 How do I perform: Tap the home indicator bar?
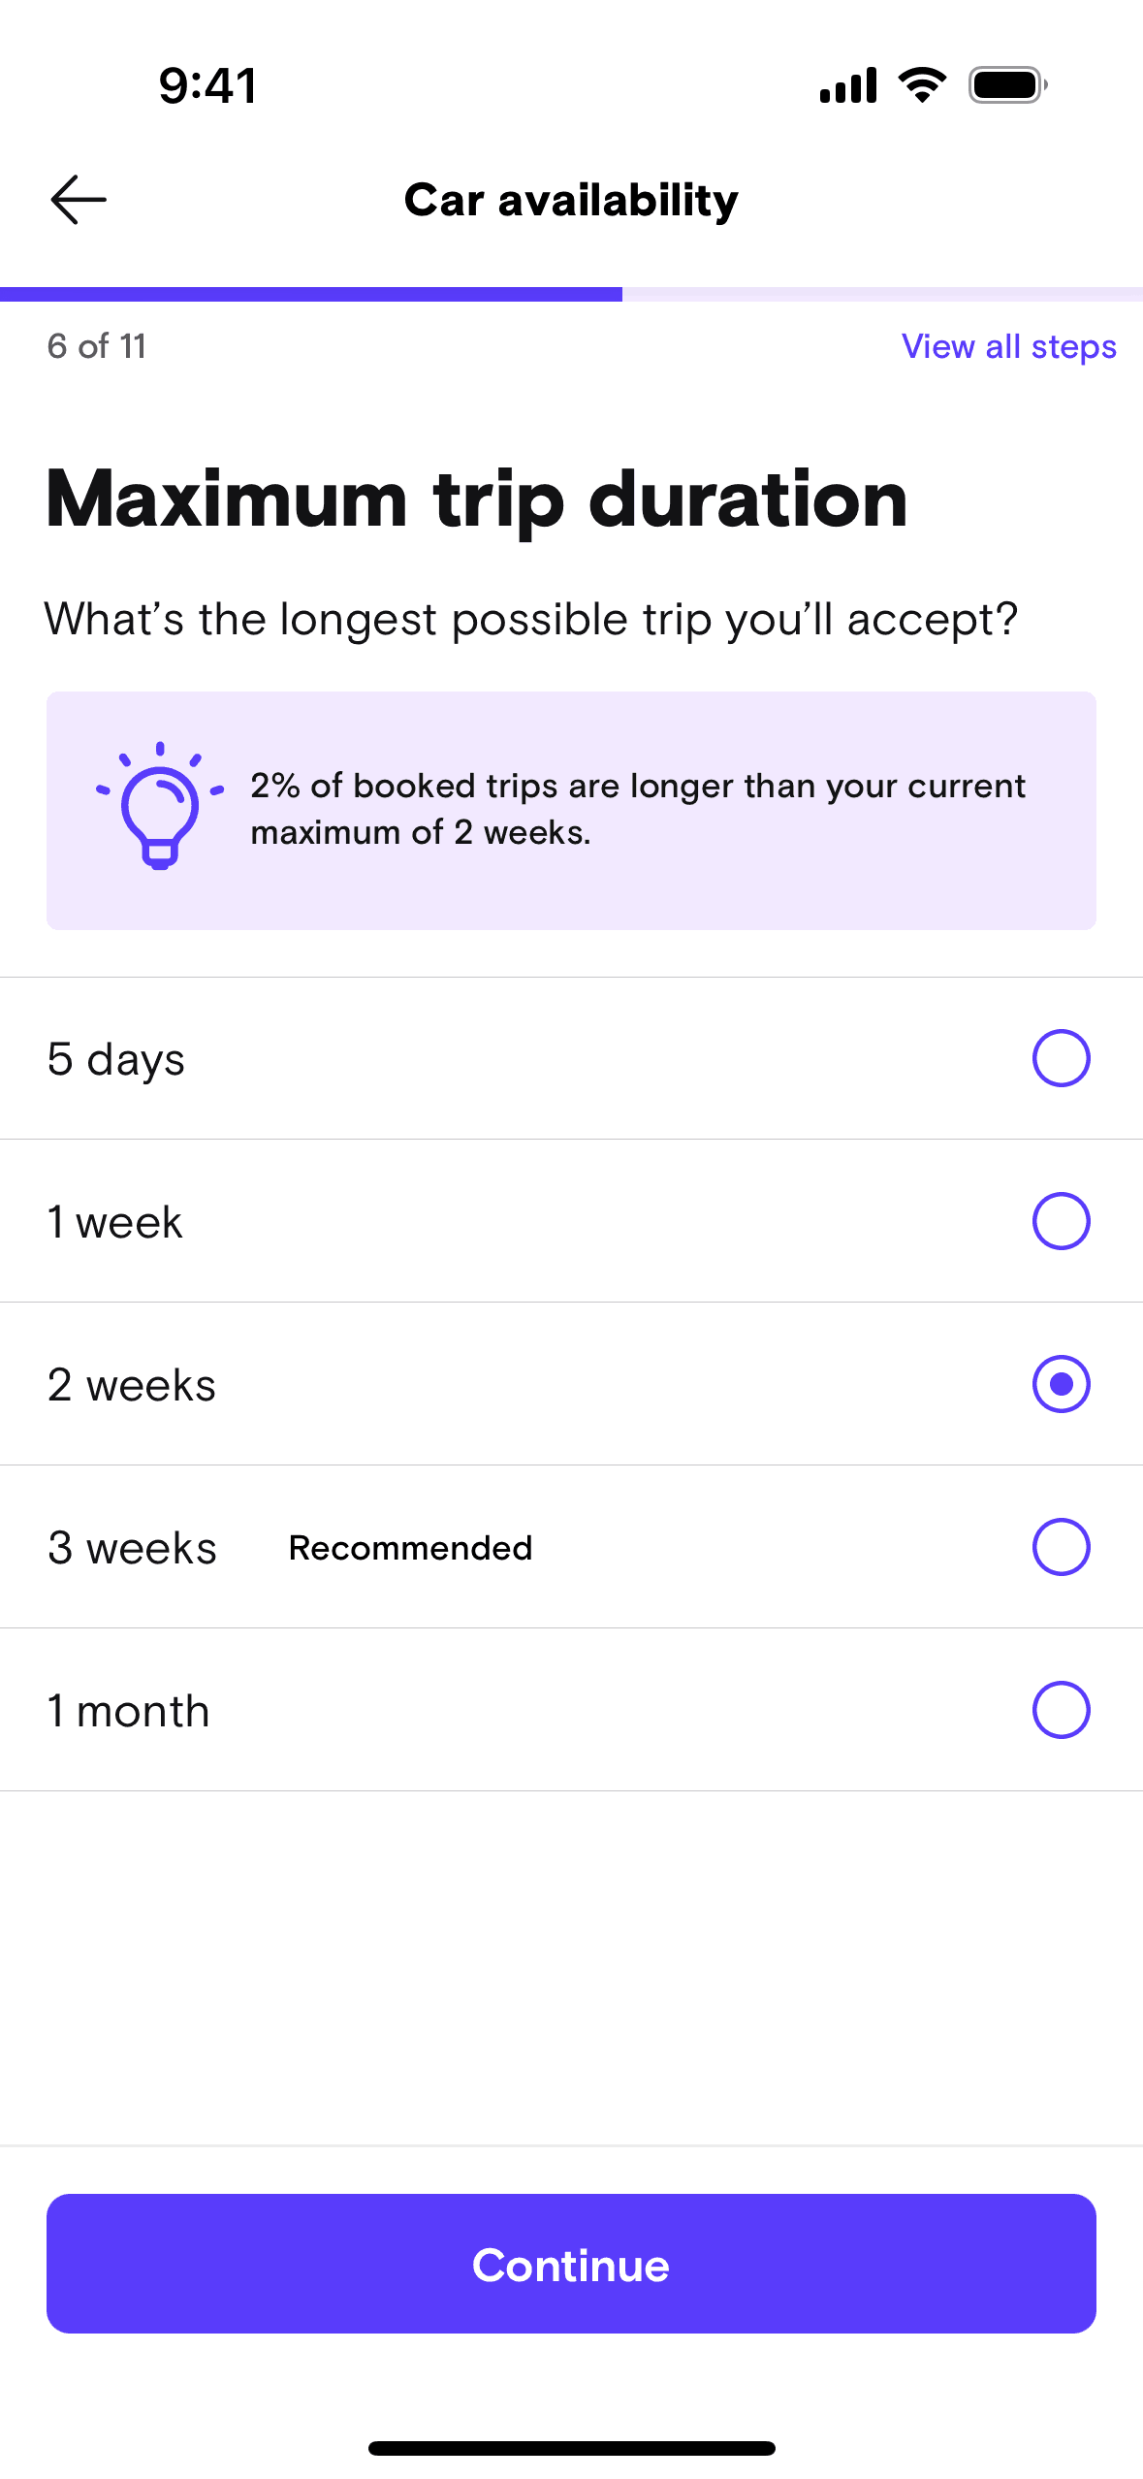pos(571,2448)
